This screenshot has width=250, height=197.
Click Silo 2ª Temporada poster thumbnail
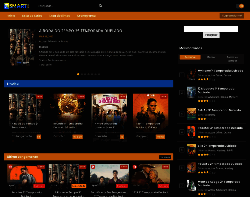click(x=191, y=150)
